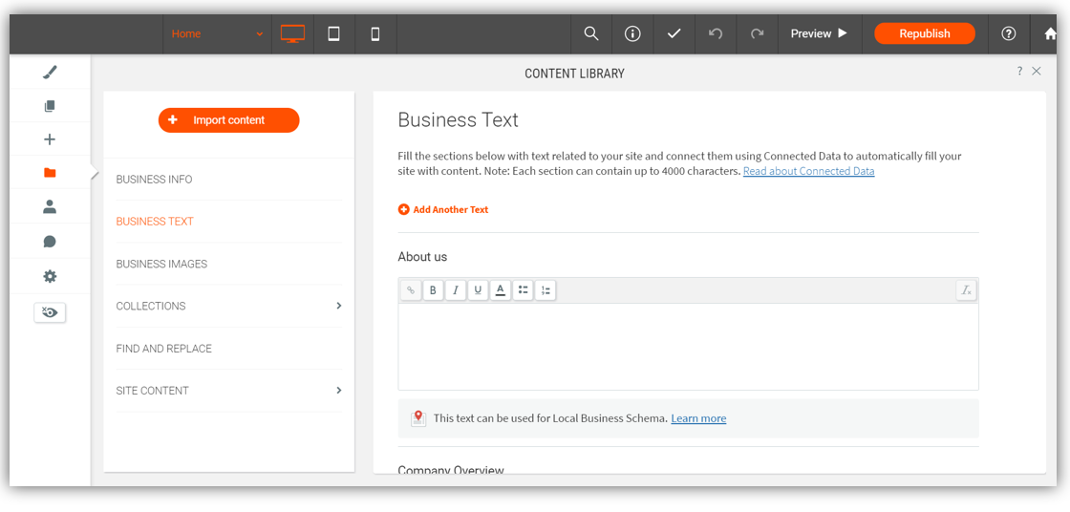Switch to tablet view

[333, 33]
